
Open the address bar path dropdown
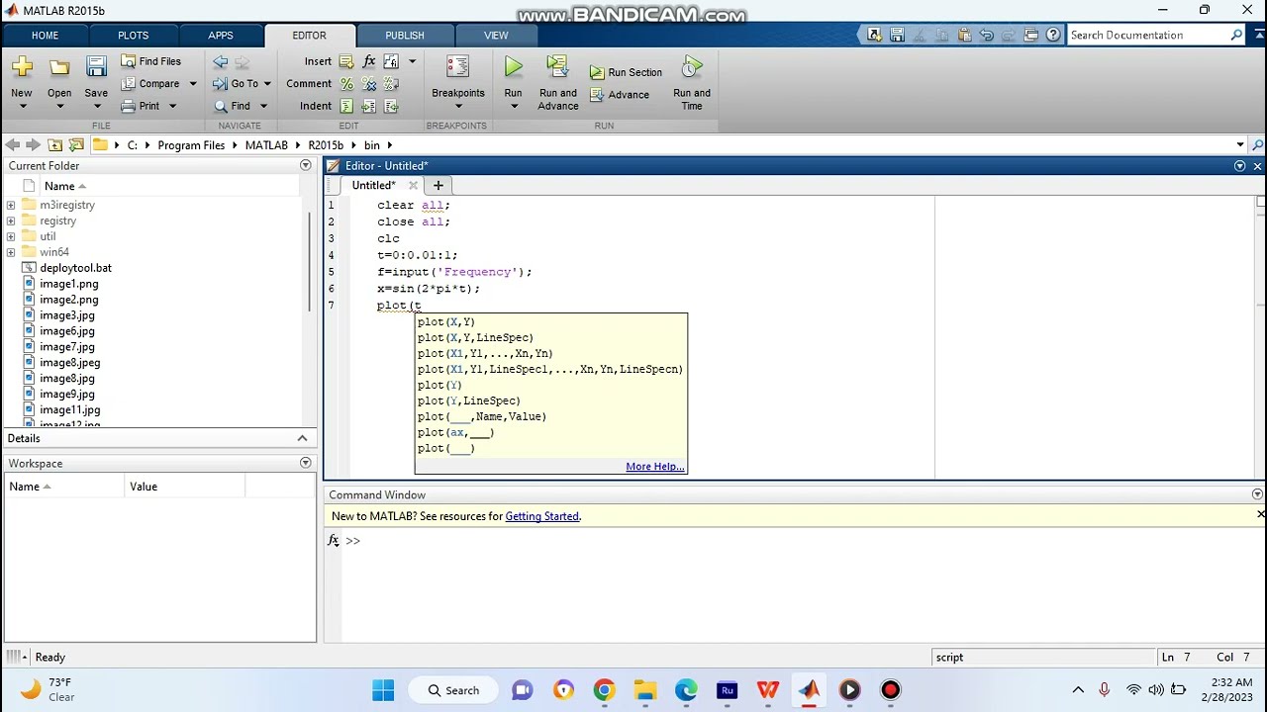(x=1239, y=145)
